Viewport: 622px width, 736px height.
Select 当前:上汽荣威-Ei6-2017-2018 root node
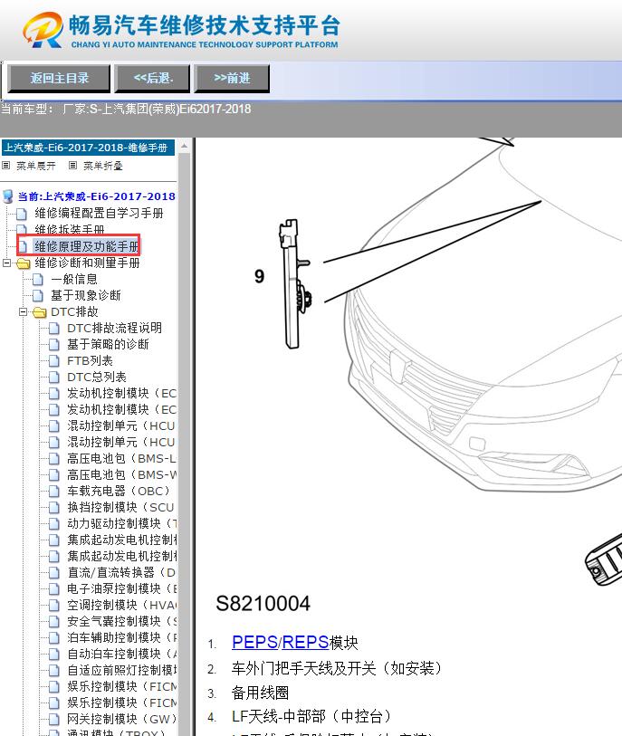96,196
